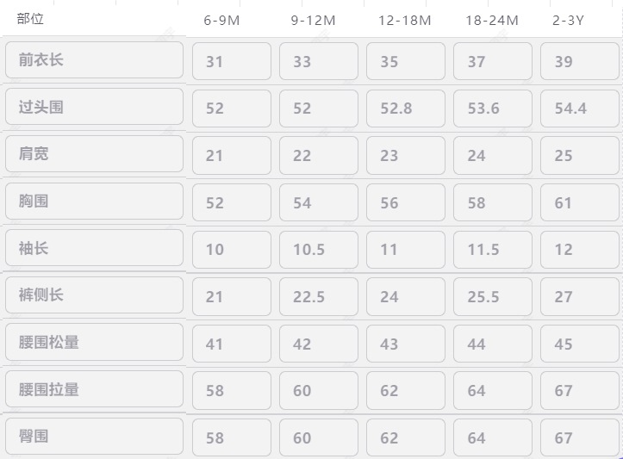Screen dimensions: 623x459
Task: Click the 袖长 label box
Action: pos(94,248)
